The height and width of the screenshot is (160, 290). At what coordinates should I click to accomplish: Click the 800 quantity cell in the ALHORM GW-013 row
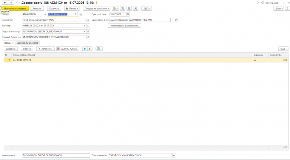click(x=278, y=60)
